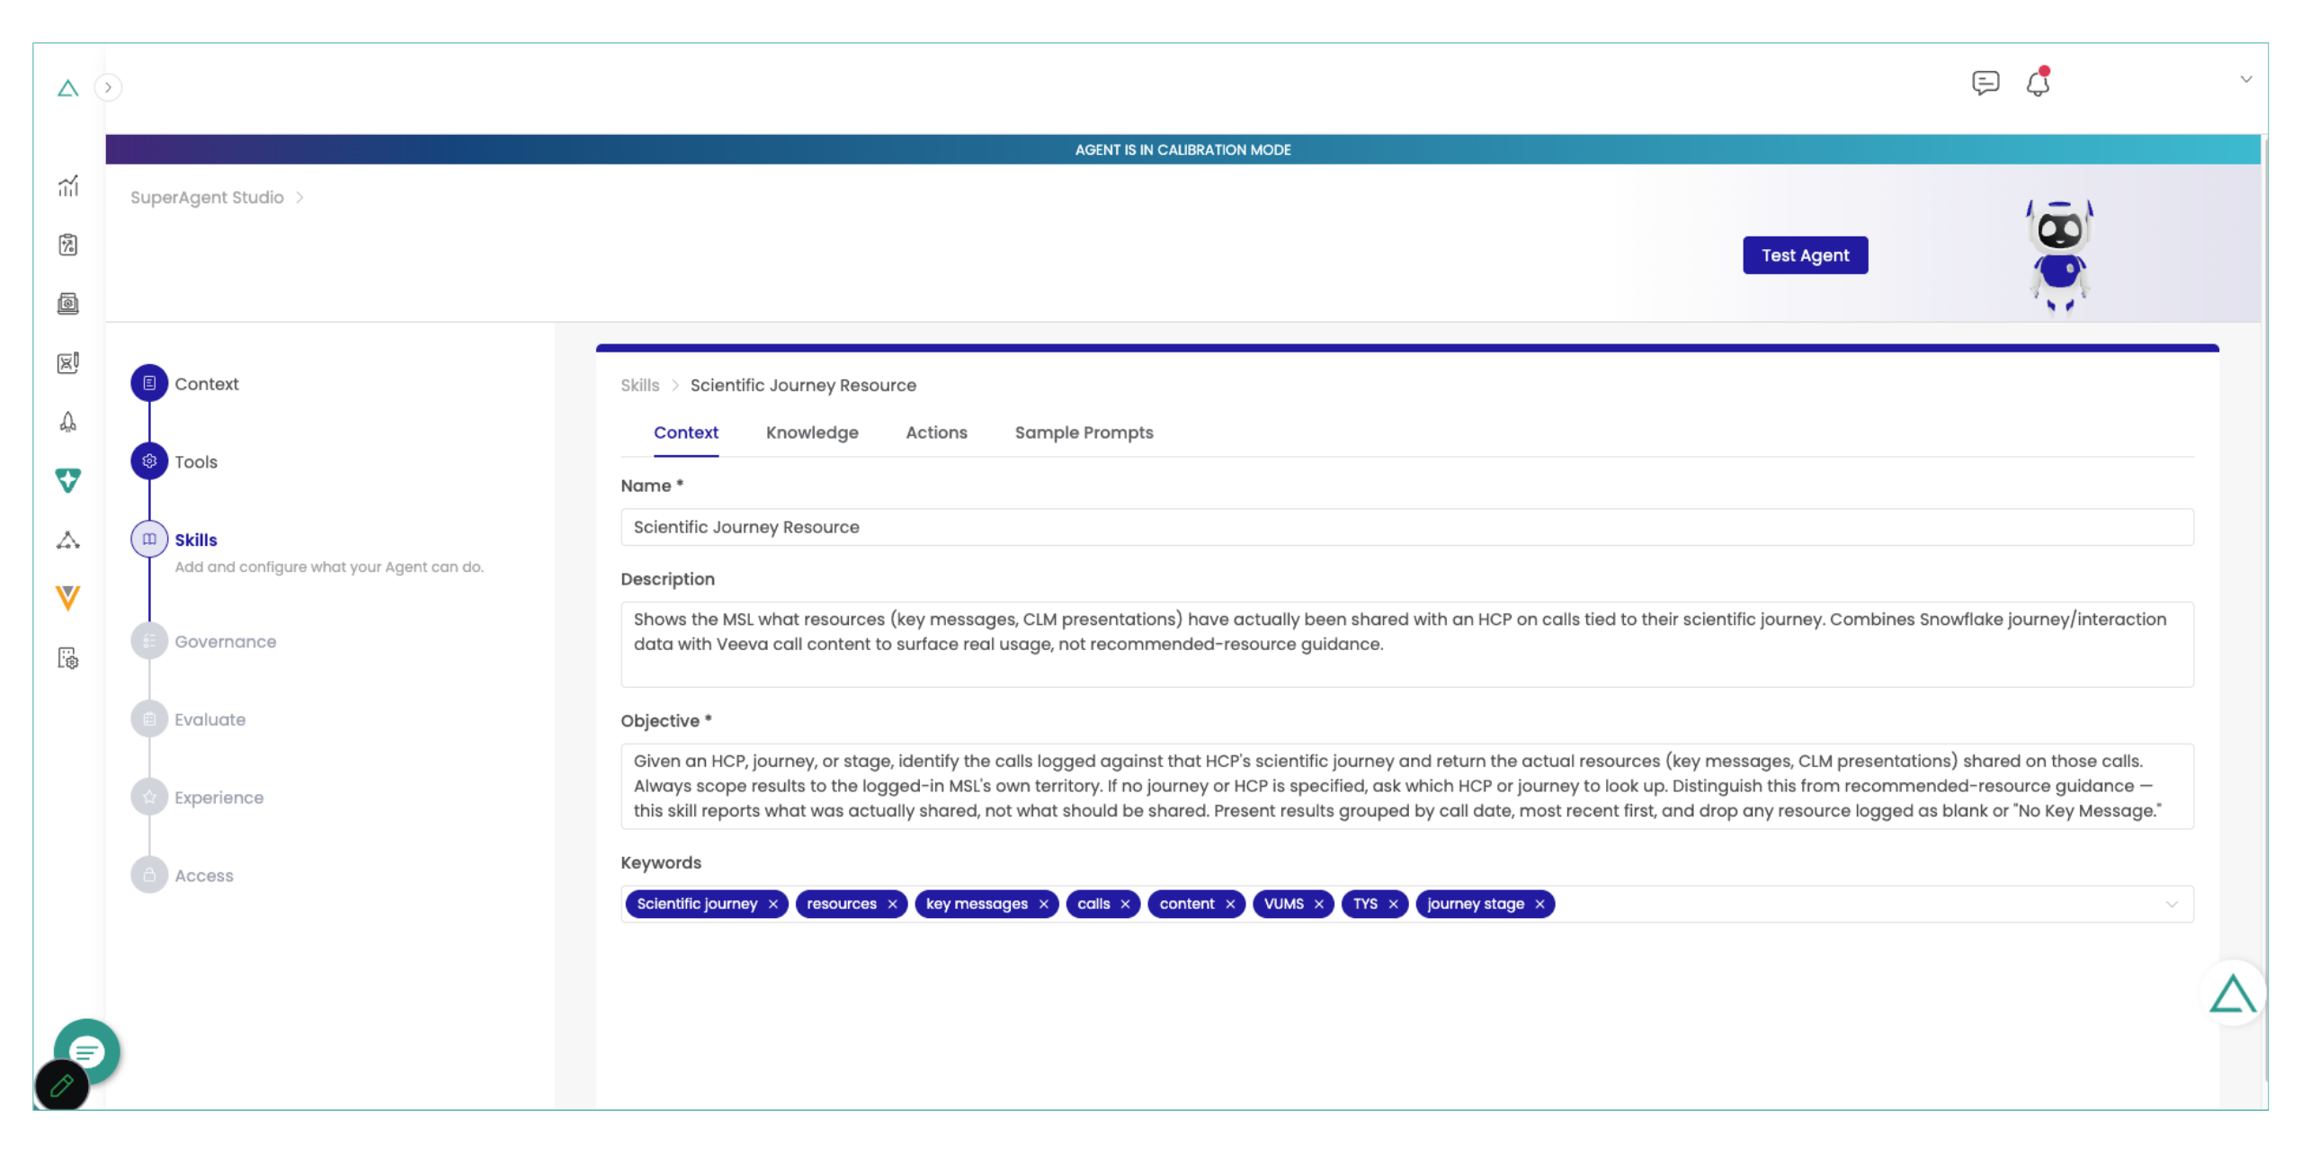Open the network nodes icon in sidebar
This screenshot has height=1169, width=2302.
coord(68,540)
